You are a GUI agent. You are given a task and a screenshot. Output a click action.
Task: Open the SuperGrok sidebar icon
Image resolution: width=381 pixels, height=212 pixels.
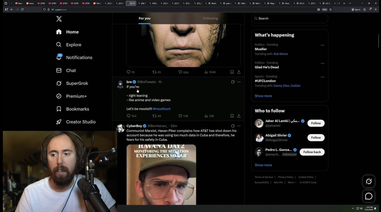[59, 83]
